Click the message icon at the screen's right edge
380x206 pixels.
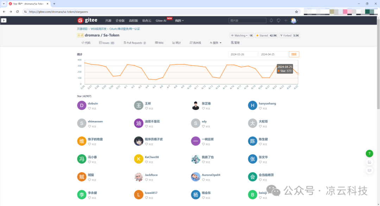click(369, 170)
